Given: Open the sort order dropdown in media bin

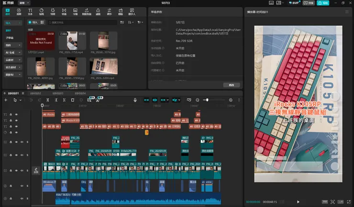Looking at the screenshot, I should click(x=131, y=22).
